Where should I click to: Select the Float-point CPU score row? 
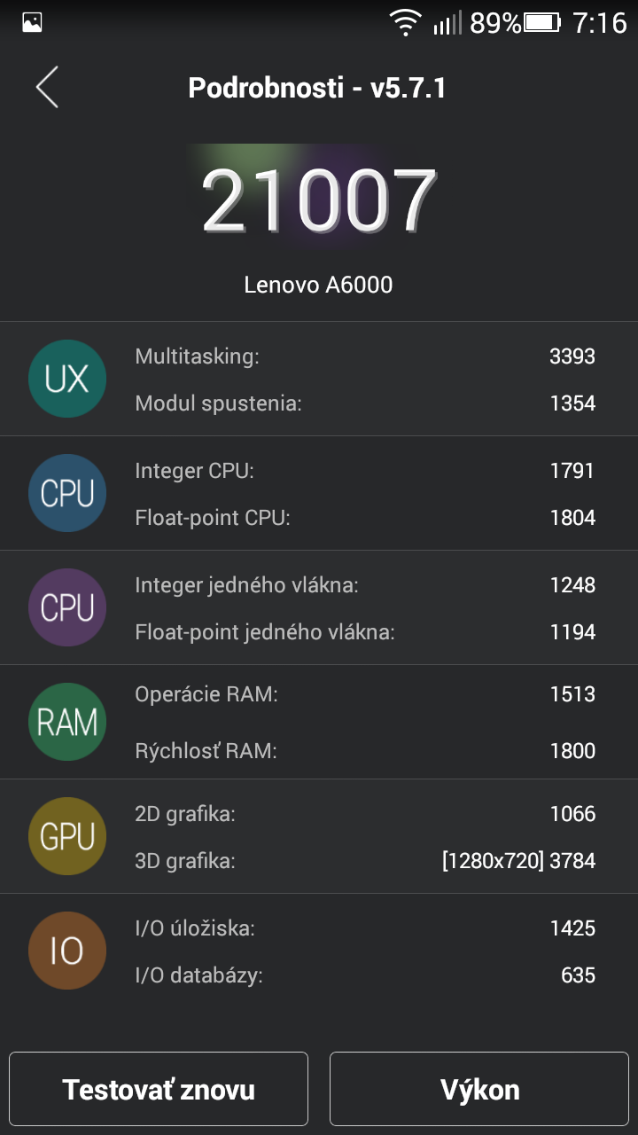pos(364,518)
